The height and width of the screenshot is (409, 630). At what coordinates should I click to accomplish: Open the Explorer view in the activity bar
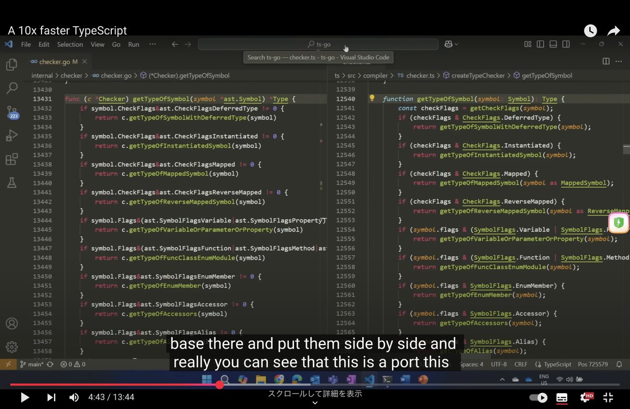pos(12,65)
